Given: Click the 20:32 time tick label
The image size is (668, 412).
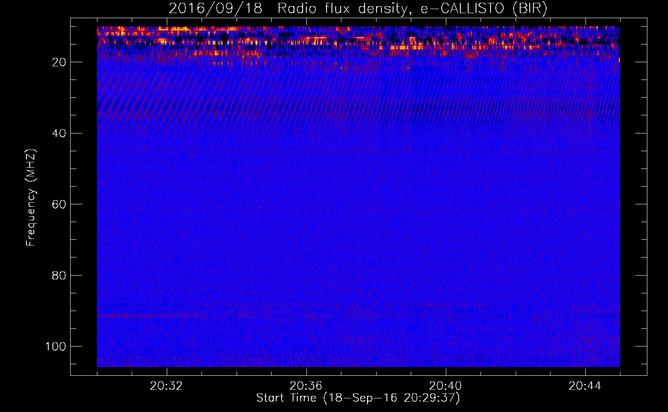Looking at the screenshot, I should tap(166, 386).
